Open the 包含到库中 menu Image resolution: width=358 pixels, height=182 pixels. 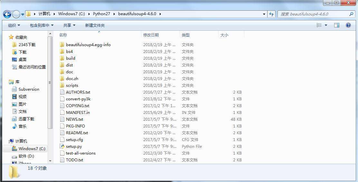click(x=42, y=25)
